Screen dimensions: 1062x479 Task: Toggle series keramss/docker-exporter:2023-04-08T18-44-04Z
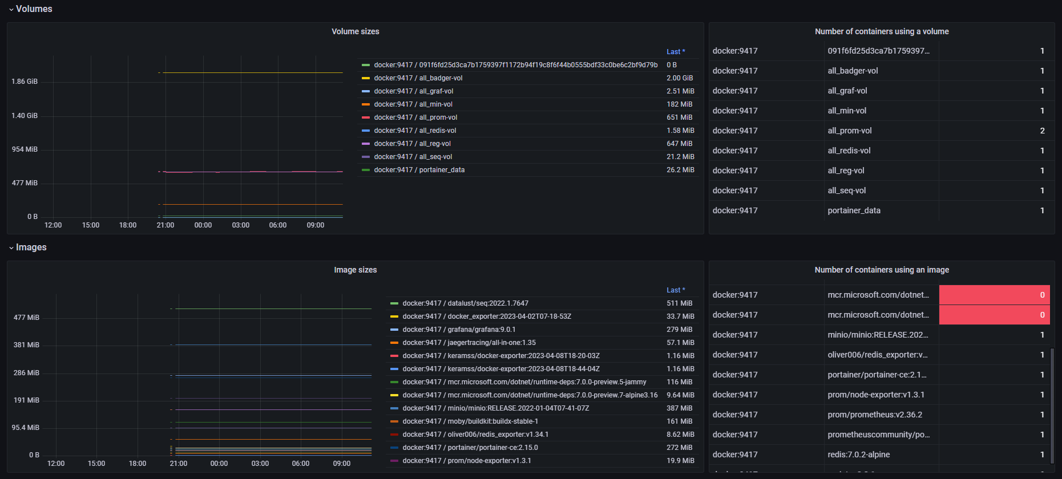point(501,369)
